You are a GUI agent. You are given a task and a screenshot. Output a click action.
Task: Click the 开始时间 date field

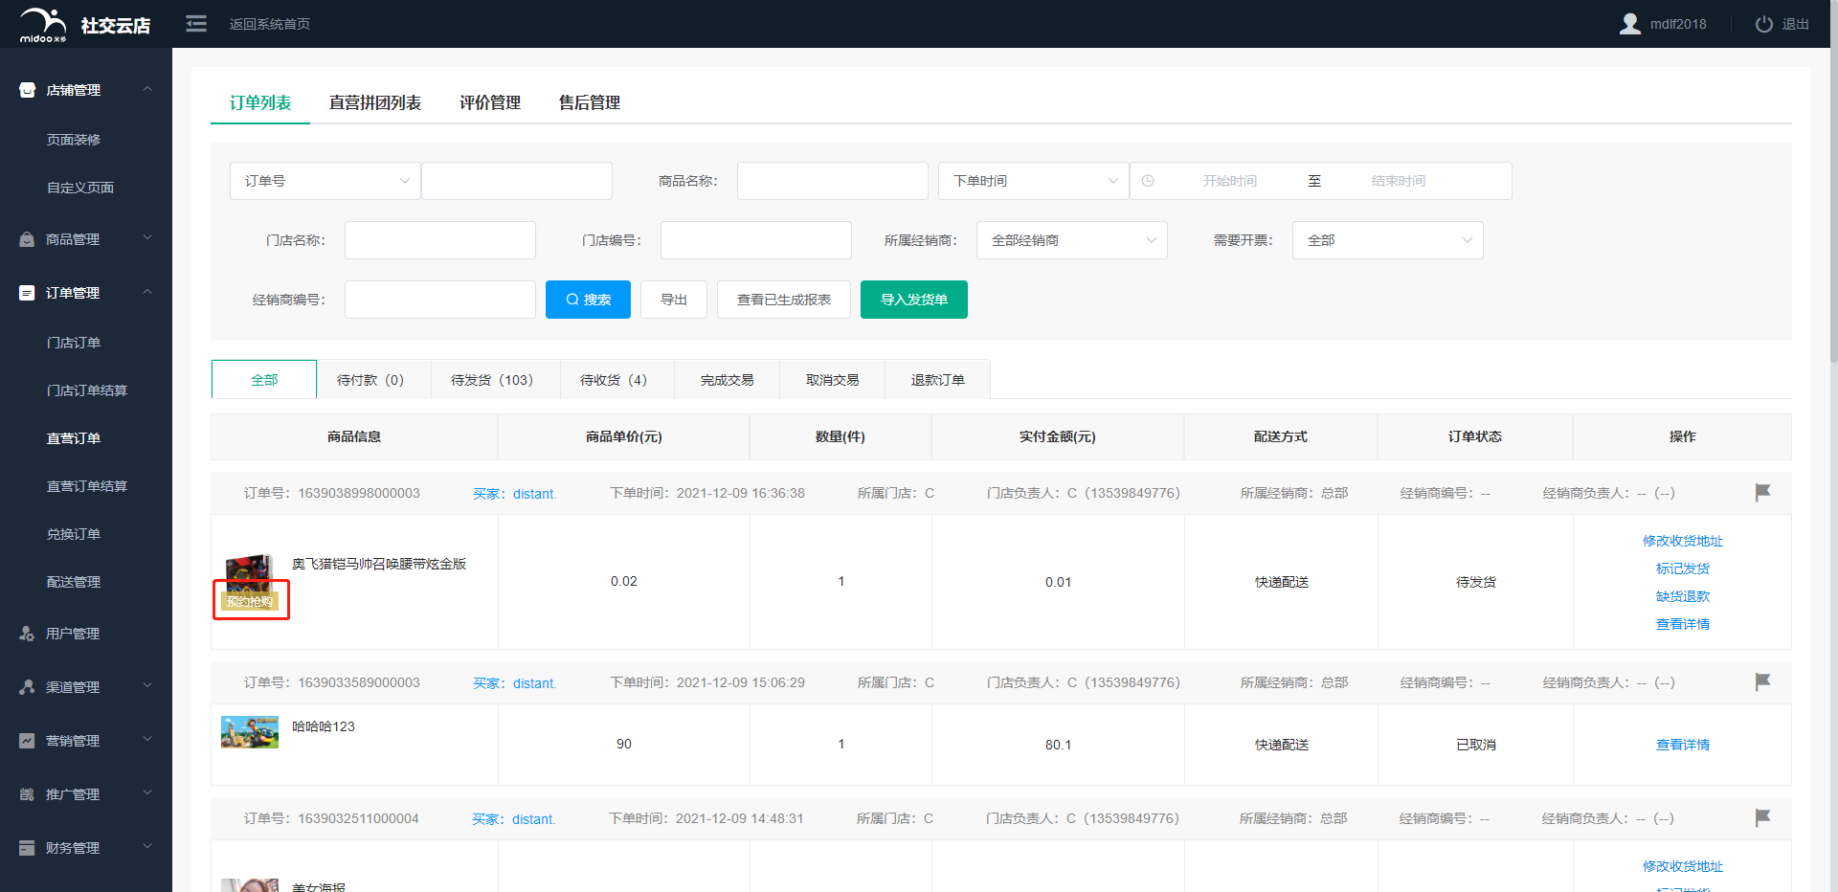1230,181
